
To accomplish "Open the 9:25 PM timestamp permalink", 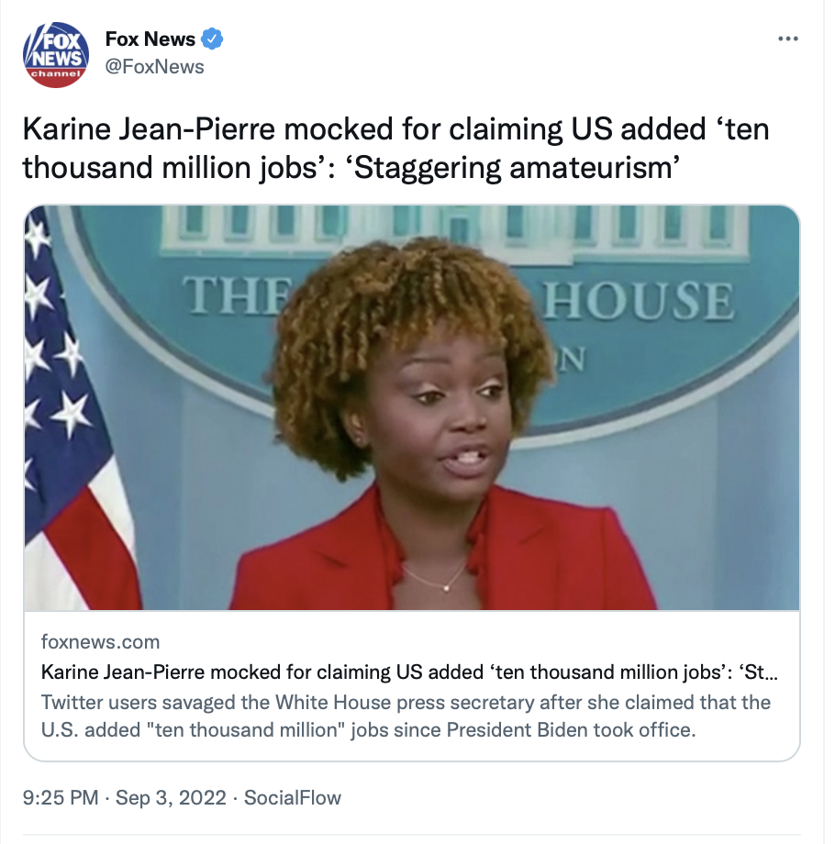I will pos(61,797).
